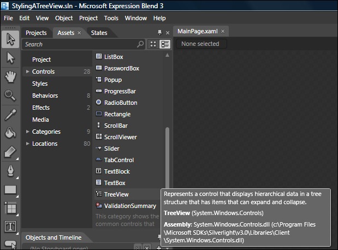The image size is (338, 250).
Task: Pick the Eyedropper tool
Action: pyautogui.click(x=10, y=115)
